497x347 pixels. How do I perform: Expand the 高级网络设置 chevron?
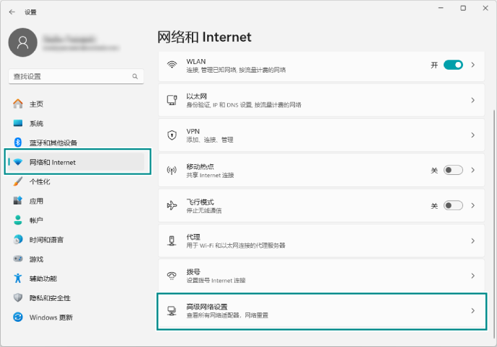click(473, 311)
